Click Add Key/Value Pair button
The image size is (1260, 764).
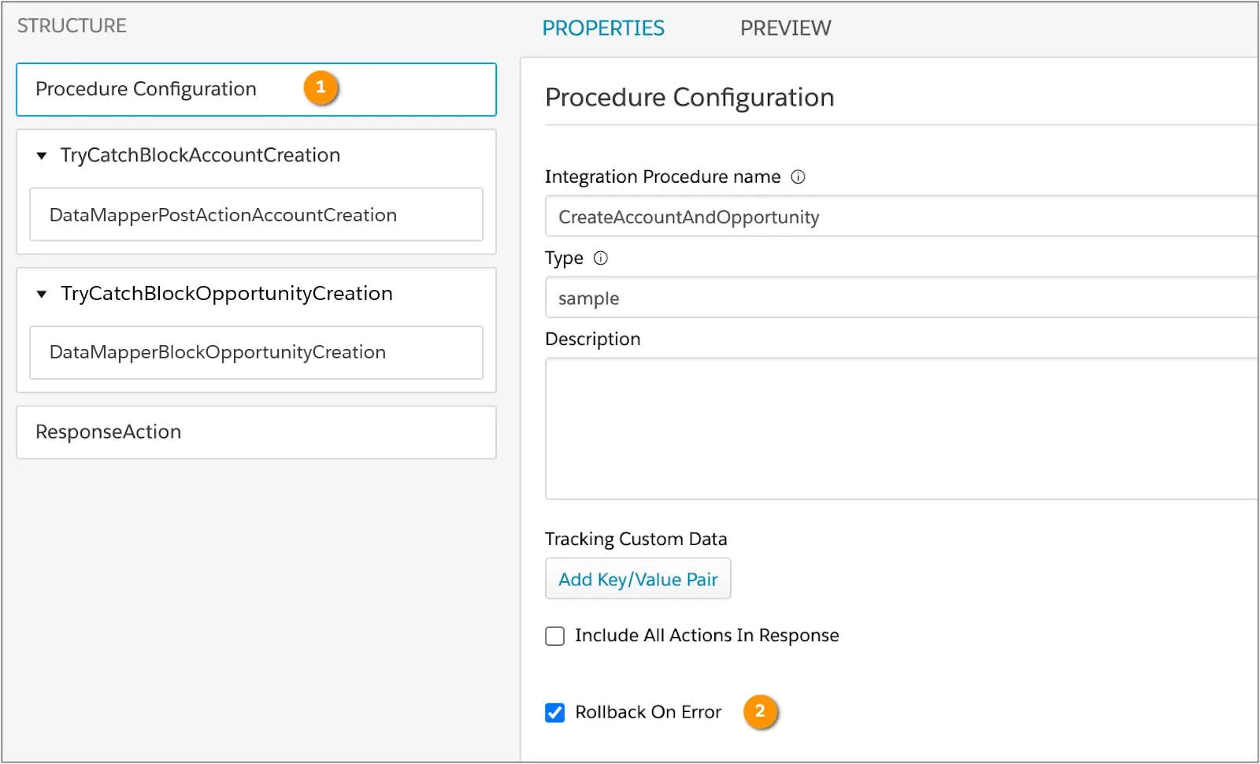coord(638,579)
